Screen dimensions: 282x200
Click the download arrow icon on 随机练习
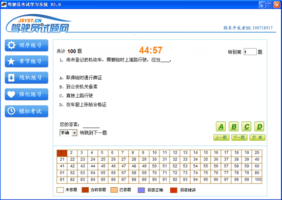tap(11, 78)
